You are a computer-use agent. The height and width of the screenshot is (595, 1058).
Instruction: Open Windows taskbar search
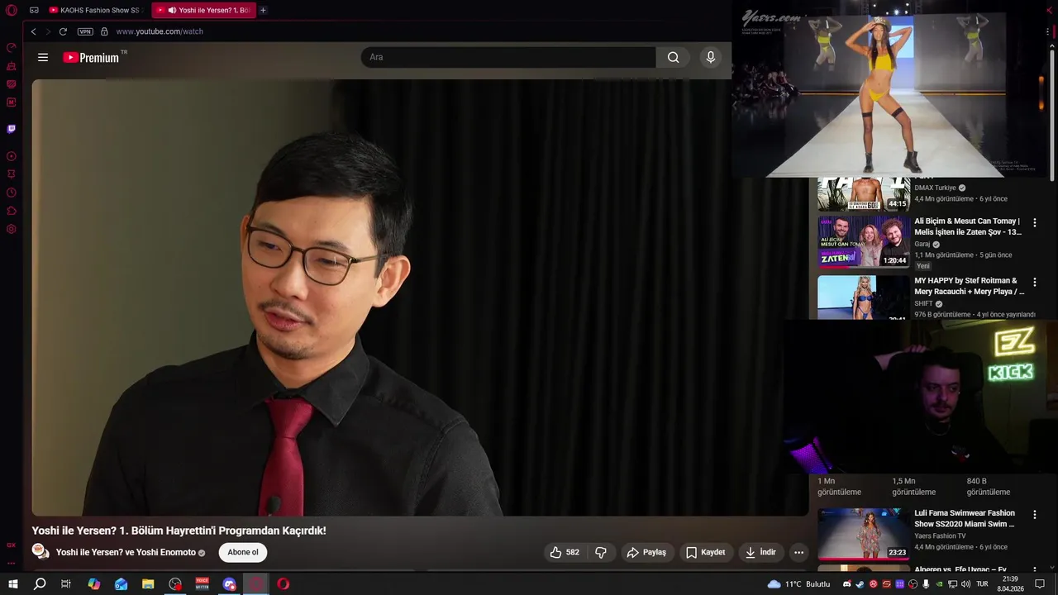point(40,584)
